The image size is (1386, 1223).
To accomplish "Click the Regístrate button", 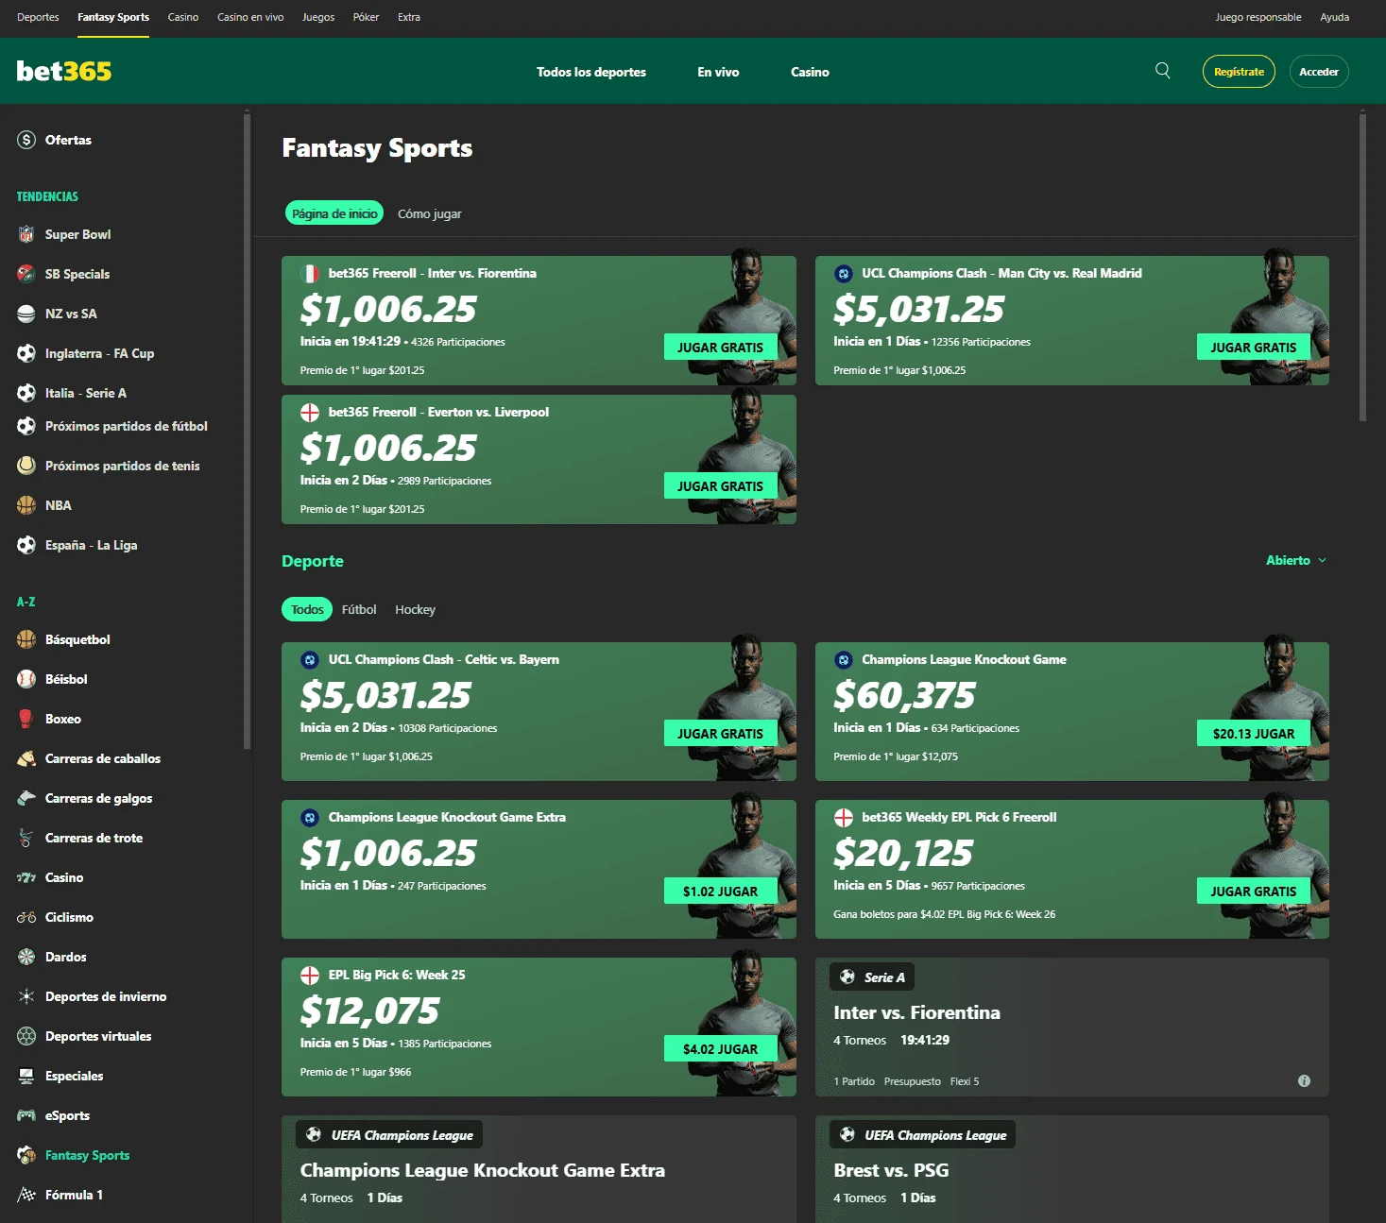I will pyautogui.click(x=1239, y=72).
